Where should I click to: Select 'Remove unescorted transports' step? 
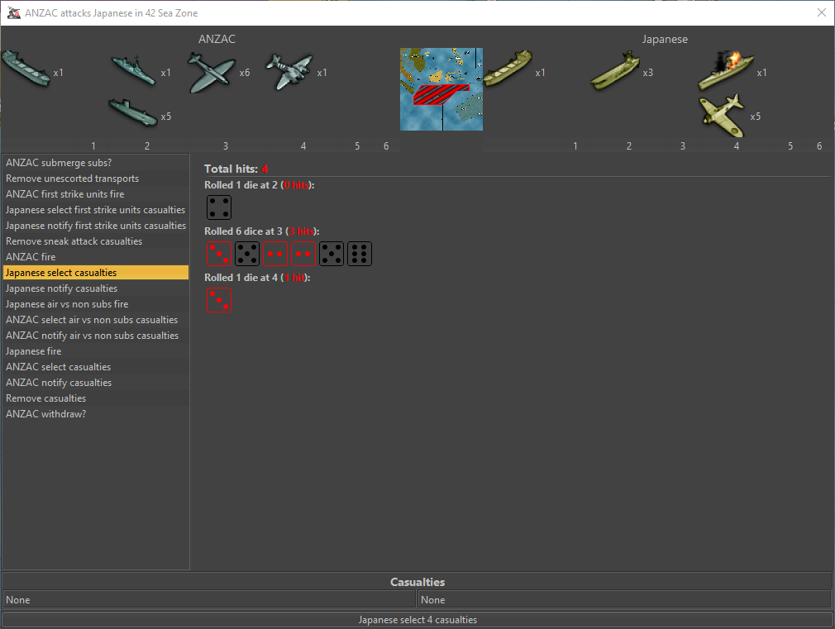pos(96,179)
